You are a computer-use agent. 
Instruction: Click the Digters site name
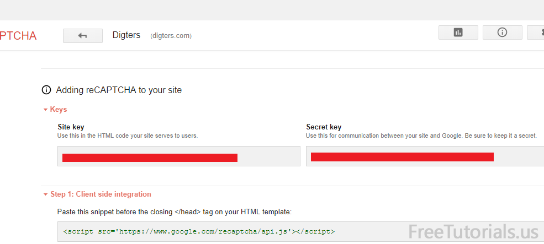coord(126,35)
